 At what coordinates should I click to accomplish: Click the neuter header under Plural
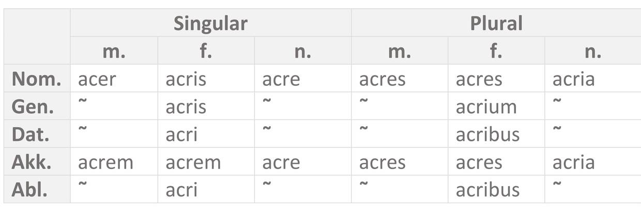coord(592,51)
